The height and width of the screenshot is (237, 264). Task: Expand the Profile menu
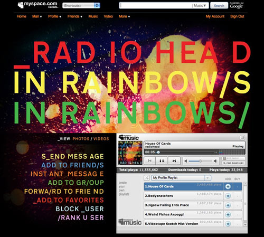(x=54, y=16)
